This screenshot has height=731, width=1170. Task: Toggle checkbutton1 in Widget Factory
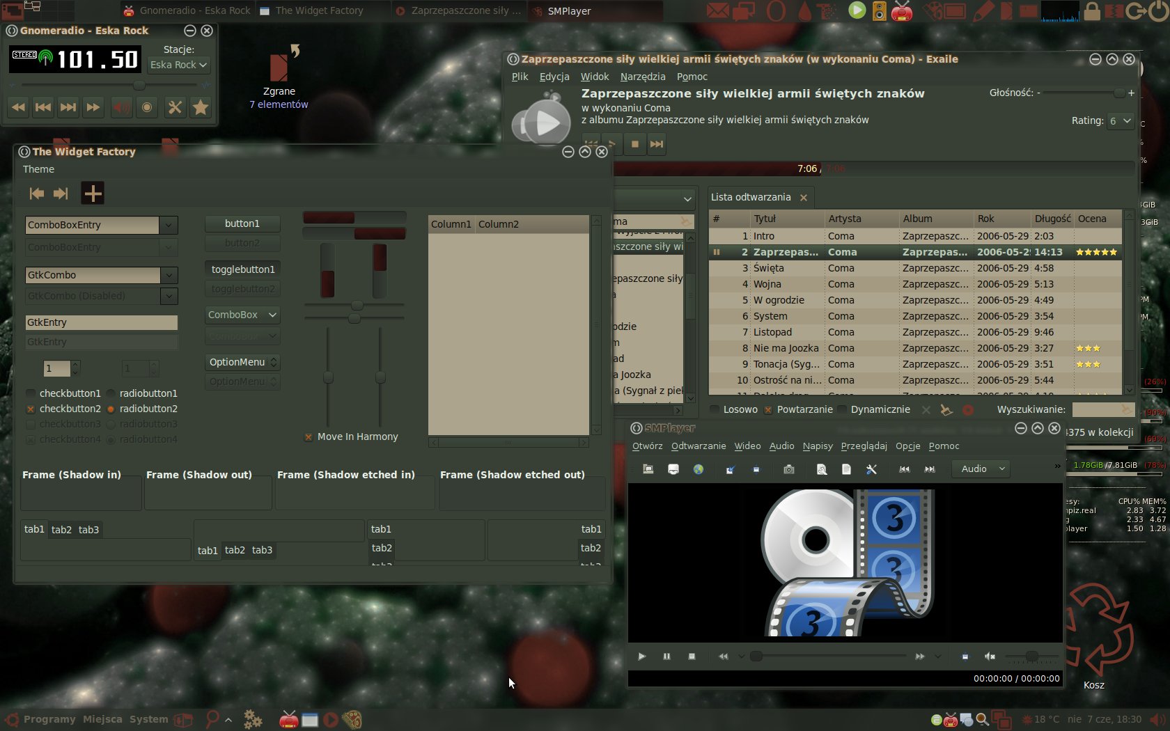pos(31,393)
